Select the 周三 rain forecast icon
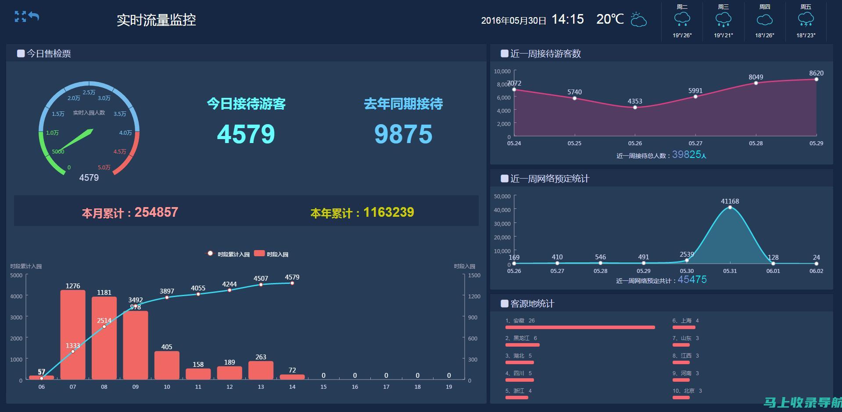The height and width of the screenshot is (412, 842). coord(723,20)
